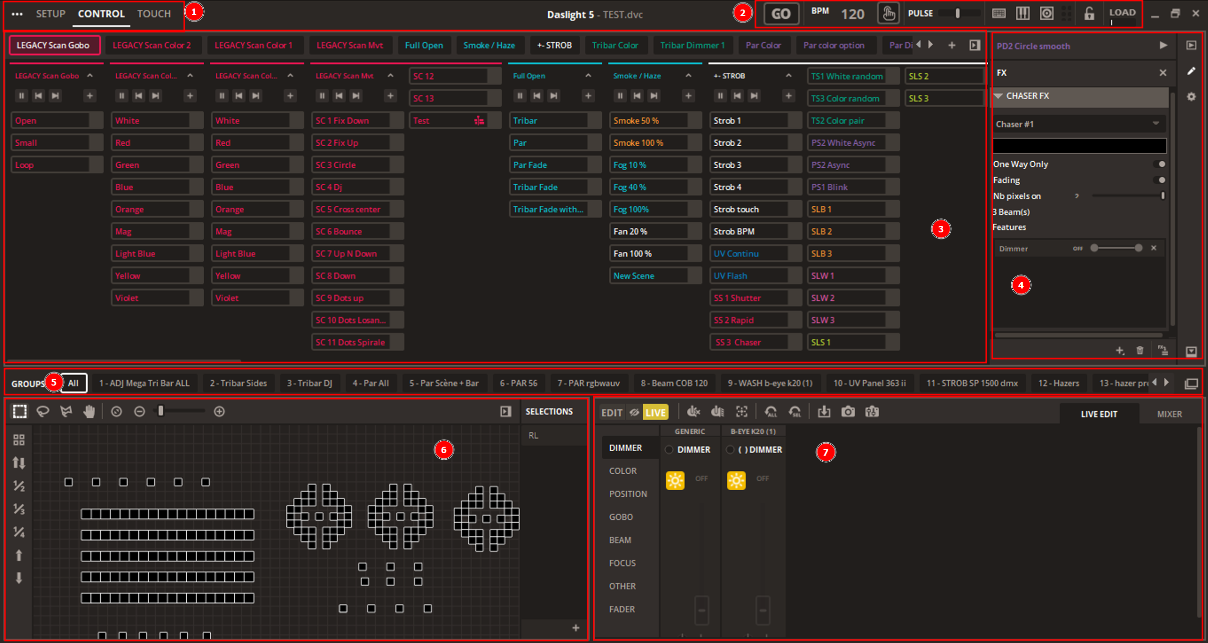Click the add scene plus in LEGACY Scan Gobo column
This screenshot has height=643, width=1208.
click(x=90, y=96)
